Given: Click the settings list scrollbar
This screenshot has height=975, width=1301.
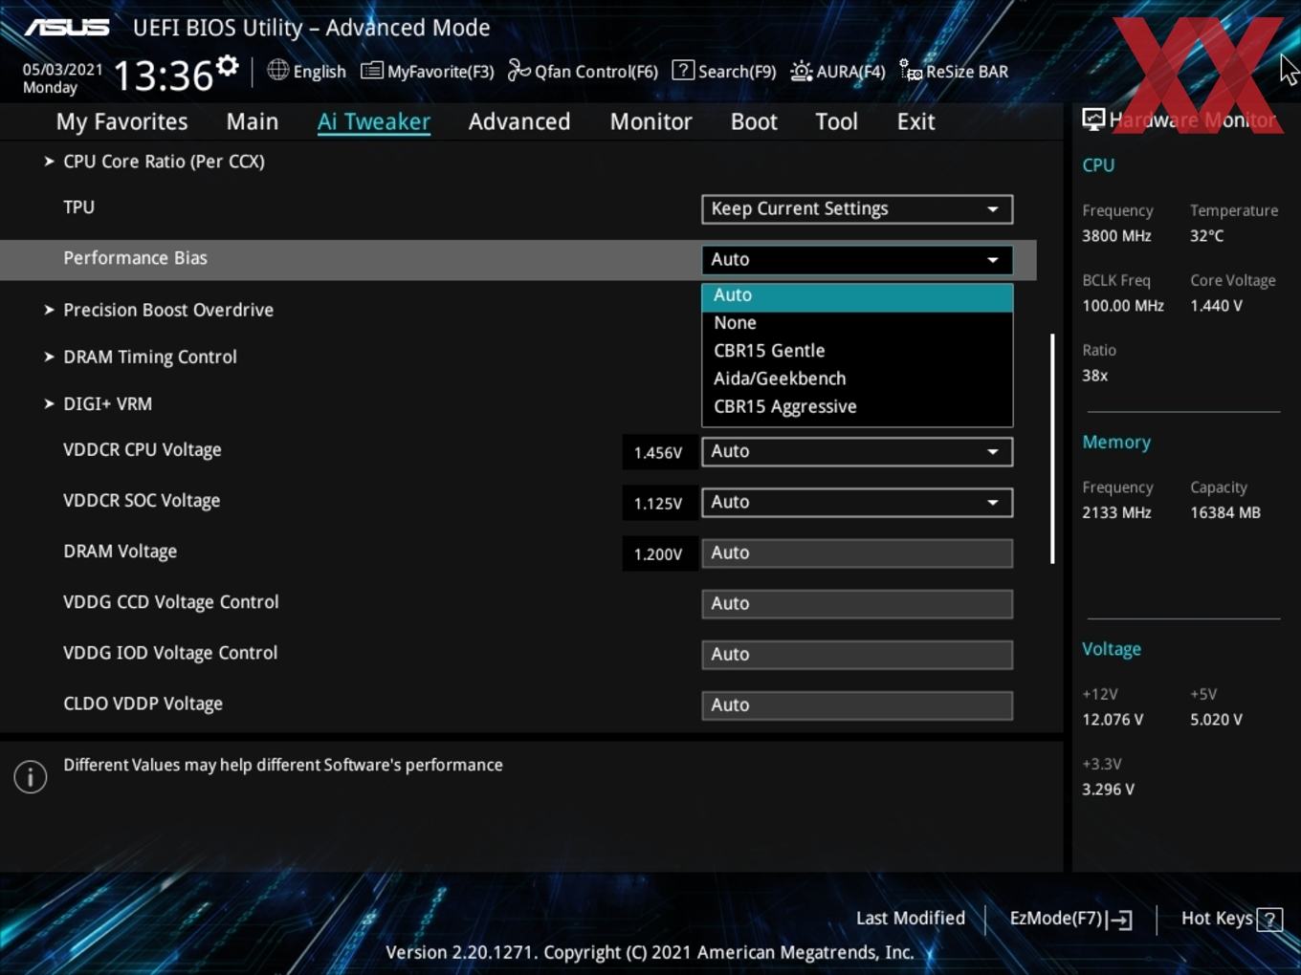Looking at the screenshot, I should point(1052,448).
